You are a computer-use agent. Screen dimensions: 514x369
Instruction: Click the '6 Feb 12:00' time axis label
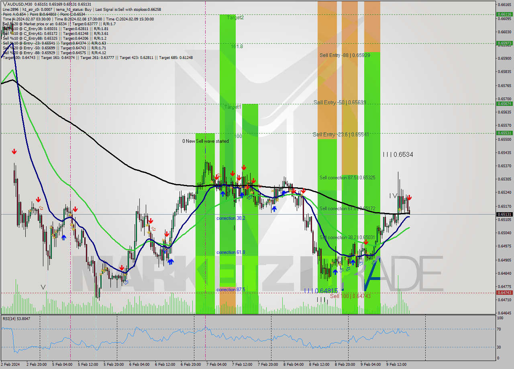tap(165, 365)
